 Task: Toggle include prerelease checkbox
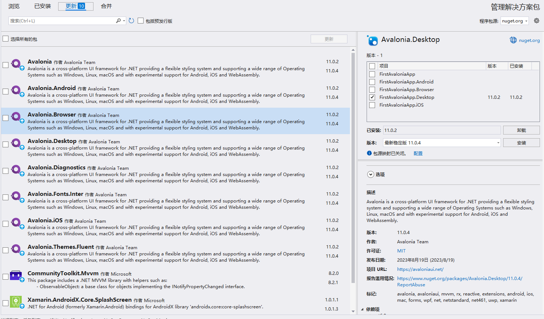click(x=141, y=21)
